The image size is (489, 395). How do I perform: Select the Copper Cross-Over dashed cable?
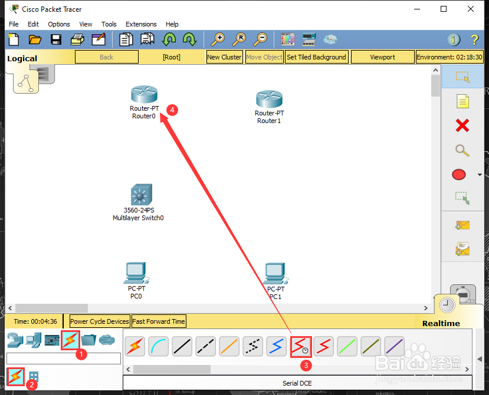[x=206, y=347]
